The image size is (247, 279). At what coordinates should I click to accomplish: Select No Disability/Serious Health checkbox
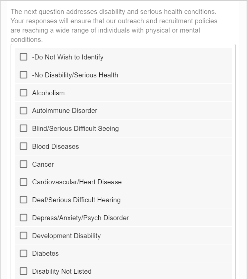(24, 75)
